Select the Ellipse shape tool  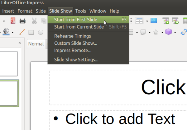pyautogui.click(x=41, y=32)
